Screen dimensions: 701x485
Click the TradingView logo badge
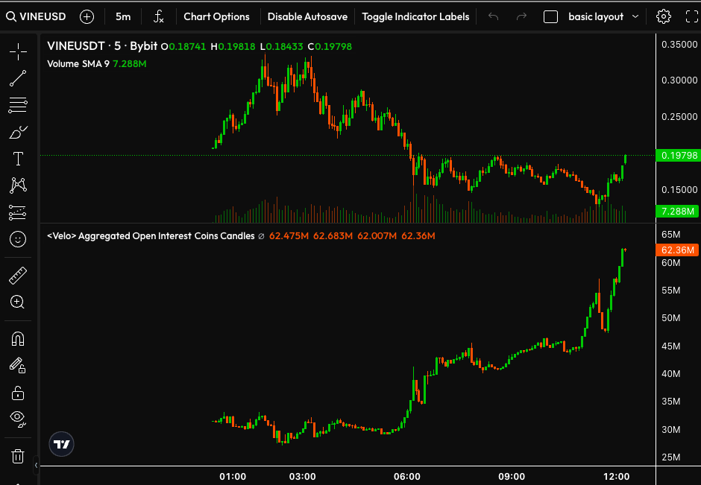pos(61,444)
